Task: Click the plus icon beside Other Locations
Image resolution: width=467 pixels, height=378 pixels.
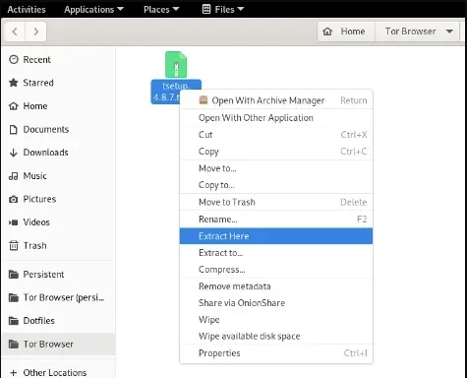Action: point(14,373)
